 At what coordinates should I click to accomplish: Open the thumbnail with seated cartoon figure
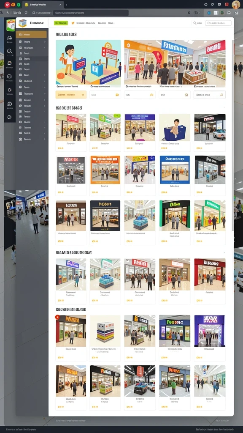pos(175,128)
